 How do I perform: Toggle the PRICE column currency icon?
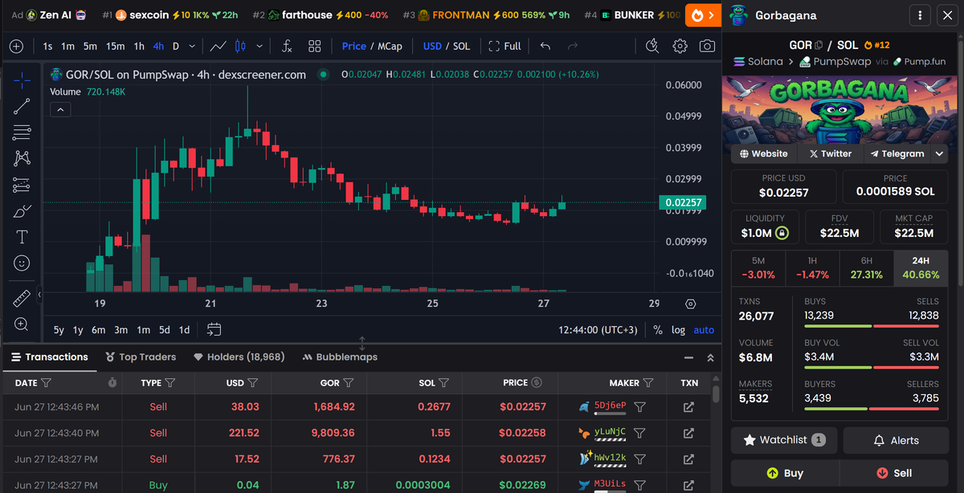tap(537, 383)
